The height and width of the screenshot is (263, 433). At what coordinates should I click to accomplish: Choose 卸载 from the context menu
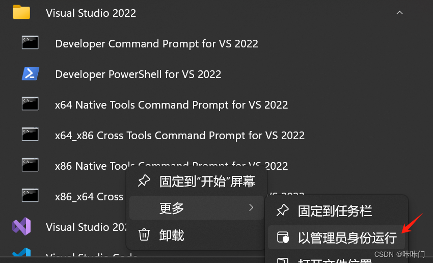[x=197, y=235]
